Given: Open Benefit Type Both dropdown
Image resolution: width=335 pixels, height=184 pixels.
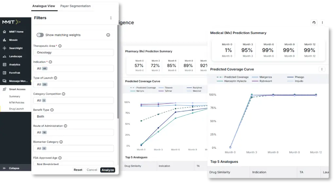Looking at the screenshot, I should pos(74,117).
